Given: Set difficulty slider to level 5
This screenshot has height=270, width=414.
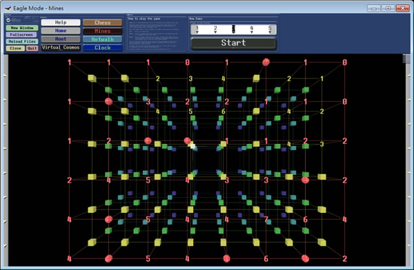Looking at the screenshot, I should coord(270,29).
